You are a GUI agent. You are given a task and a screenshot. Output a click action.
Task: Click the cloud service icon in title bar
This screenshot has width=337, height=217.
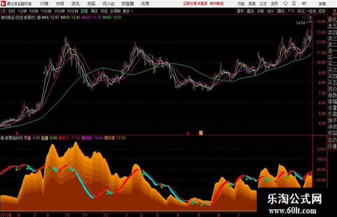(285, 4)
